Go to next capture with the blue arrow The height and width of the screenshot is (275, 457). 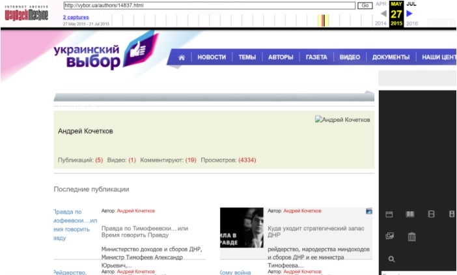coord(409,13)
